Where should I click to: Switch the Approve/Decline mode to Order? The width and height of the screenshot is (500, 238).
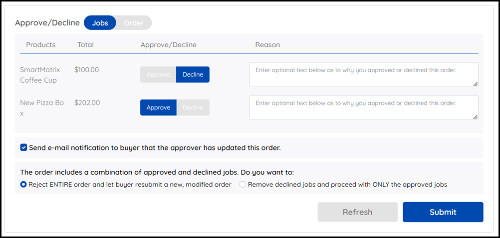point(134,23)
